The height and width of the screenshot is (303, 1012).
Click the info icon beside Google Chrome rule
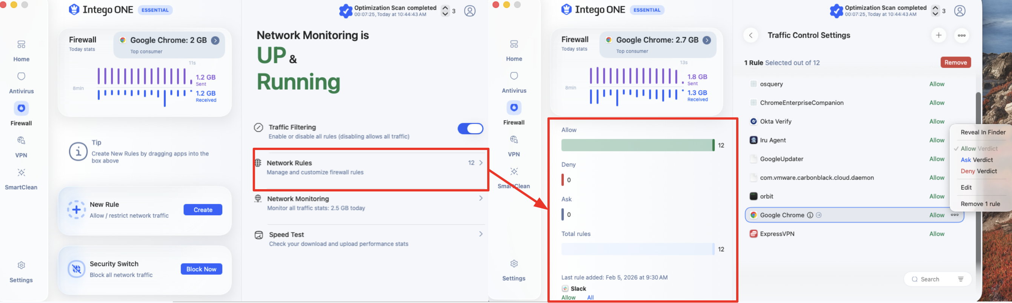[x=810, y=215]
